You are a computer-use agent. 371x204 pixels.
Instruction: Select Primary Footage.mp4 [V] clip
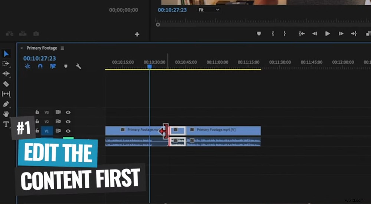(223, 131)
